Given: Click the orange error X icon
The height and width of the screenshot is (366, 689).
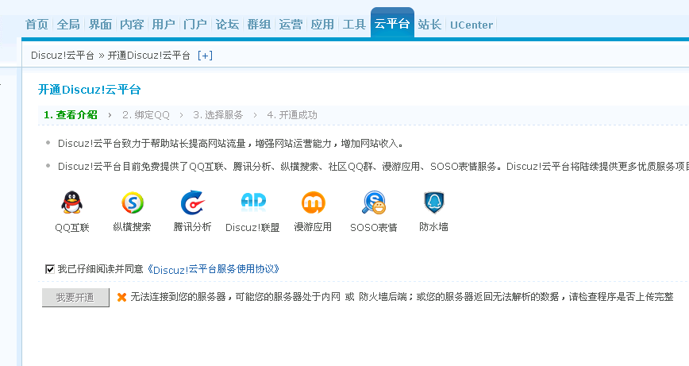Looking at the screenshot, I should coord(121,298).
